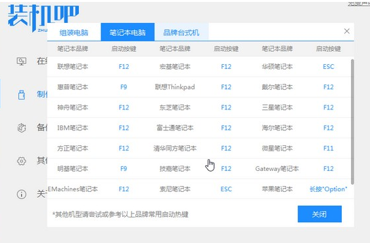Click 三星笔记本 brand cell

277,107
